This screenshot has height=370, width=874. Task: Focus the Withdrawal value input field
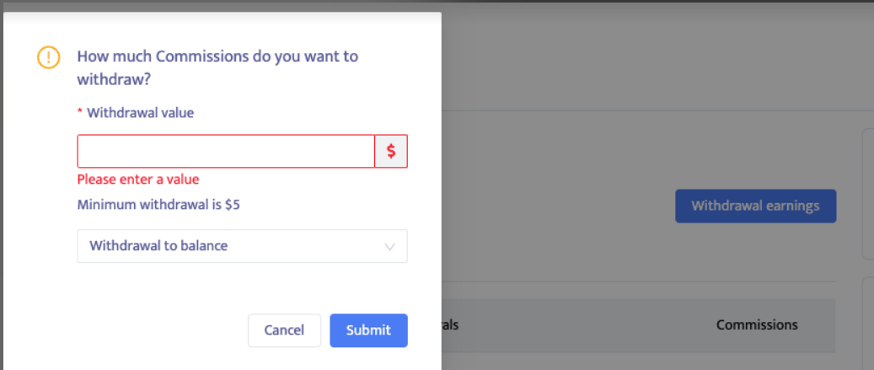click(226, 152)
